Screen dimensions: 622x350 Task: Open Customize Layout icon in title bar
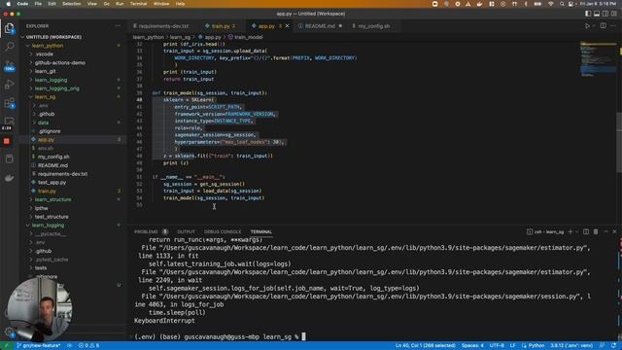[x=614, y=14]
